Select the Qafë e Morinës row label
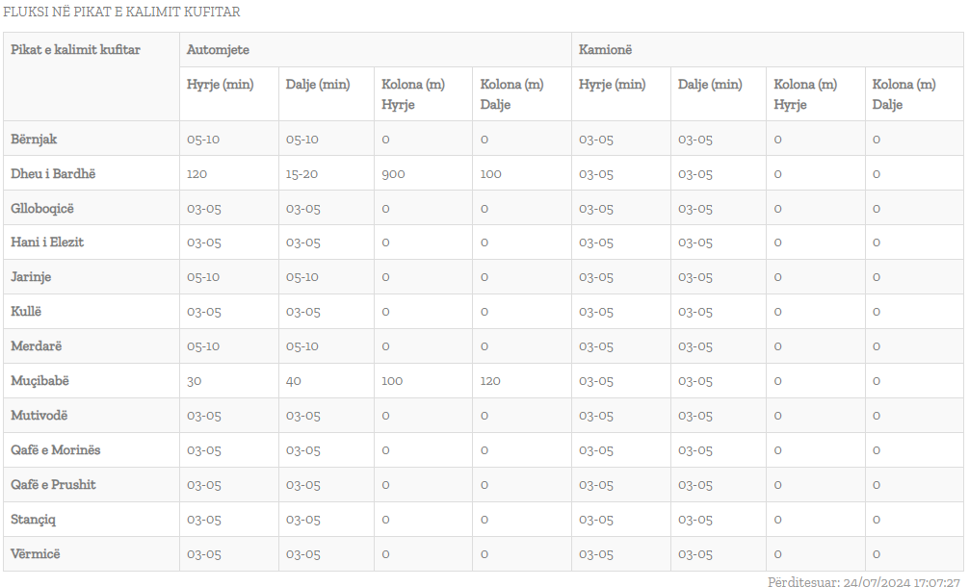The height and width of the screenshot is (587, 969). [55, 450]
